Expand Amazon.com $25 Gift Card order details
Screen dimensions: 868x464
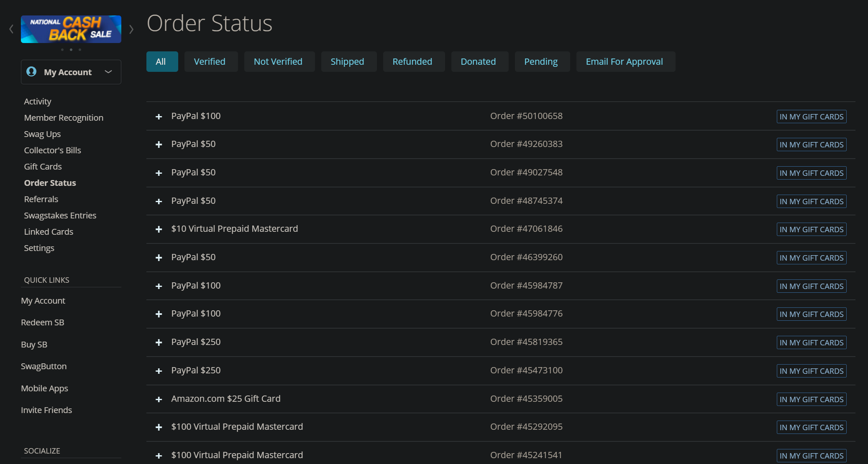pyautogui.click(x=159, y=399)
